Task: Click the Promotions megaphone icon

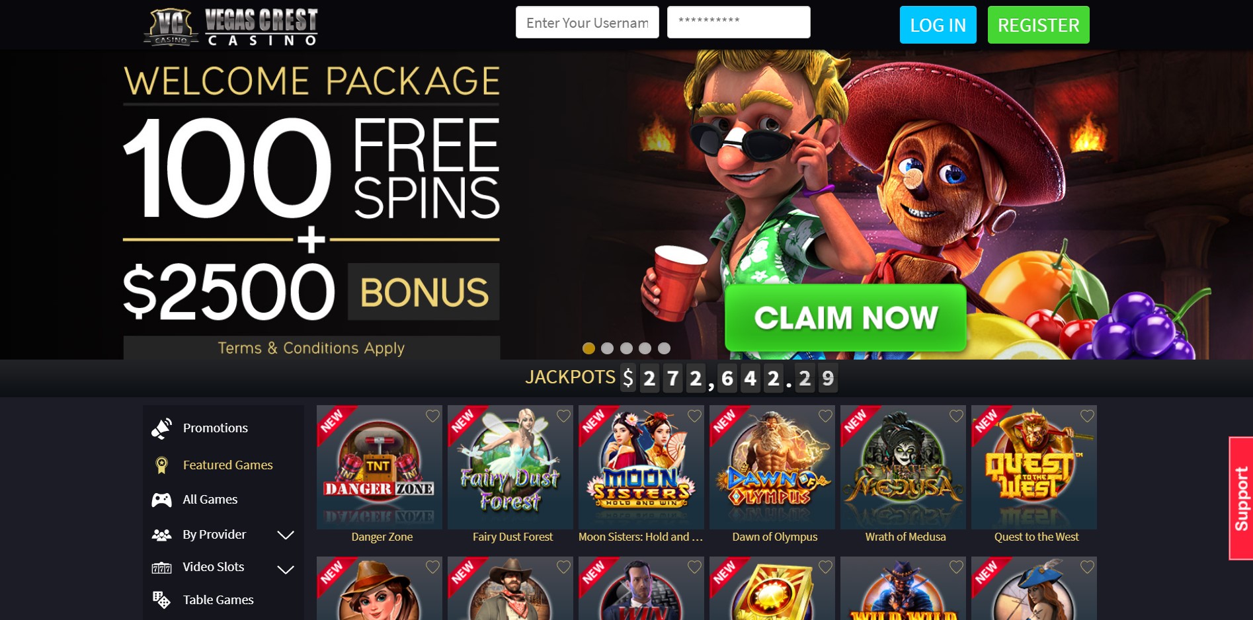Action: 162,428
